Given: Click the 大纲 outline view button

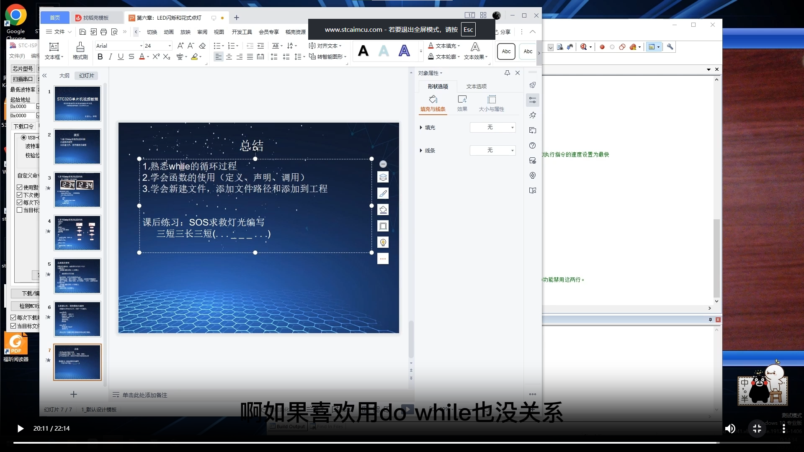Looking at the screenshot, I should [64, 76].
